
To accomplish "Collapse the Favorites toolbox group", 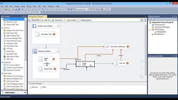I will [x=2, y=19].
